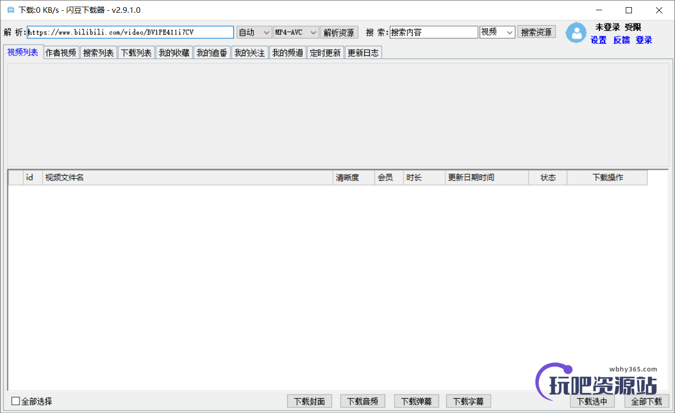Open the 我的收藏 tab
The width and height of the screenshot is (675, 413).
tap(174, 53)
